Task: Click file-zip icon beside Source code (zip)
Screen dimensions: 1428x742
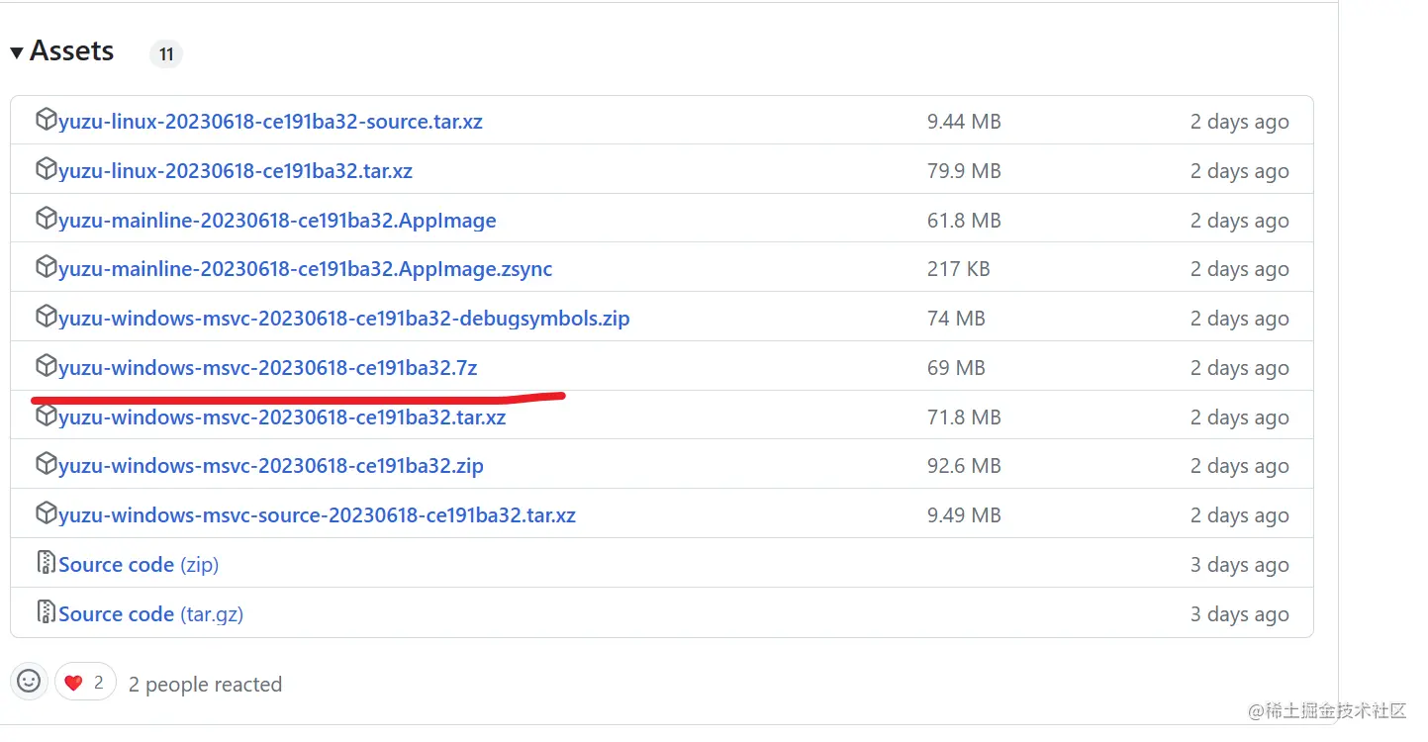Action: [x=46, y=563]
